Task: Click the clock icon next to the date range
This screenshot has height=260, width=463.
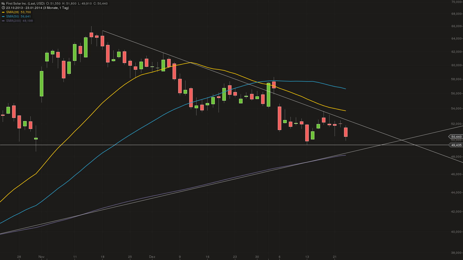Action: (x=3, y=8)
